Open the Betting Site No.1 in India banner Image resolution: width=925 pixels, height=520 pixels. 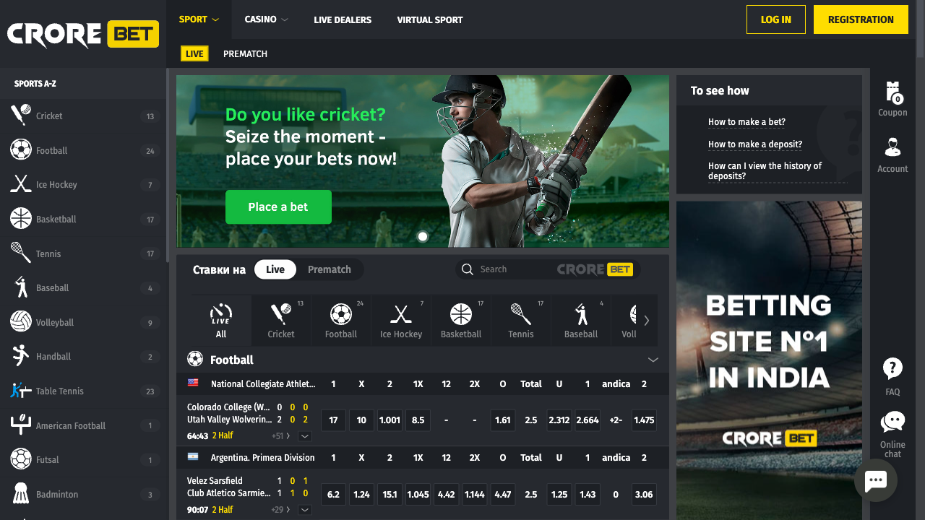click(x=769, y=360)
